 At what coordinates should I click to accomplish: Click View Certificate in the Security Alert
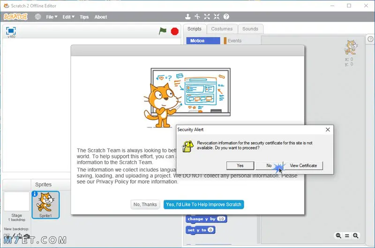[x=303, y=165]
